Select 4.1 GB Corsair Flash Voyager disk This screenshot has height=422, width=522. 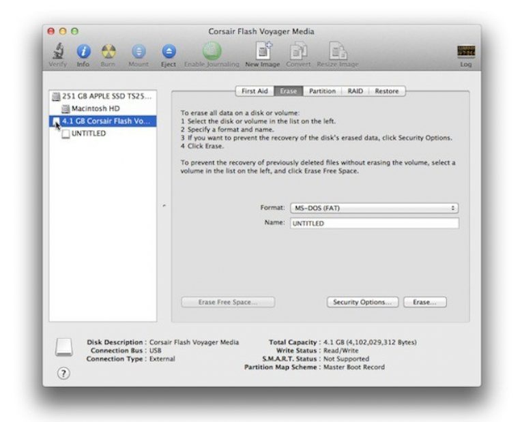pyautogui.click(x=103, y=121)
